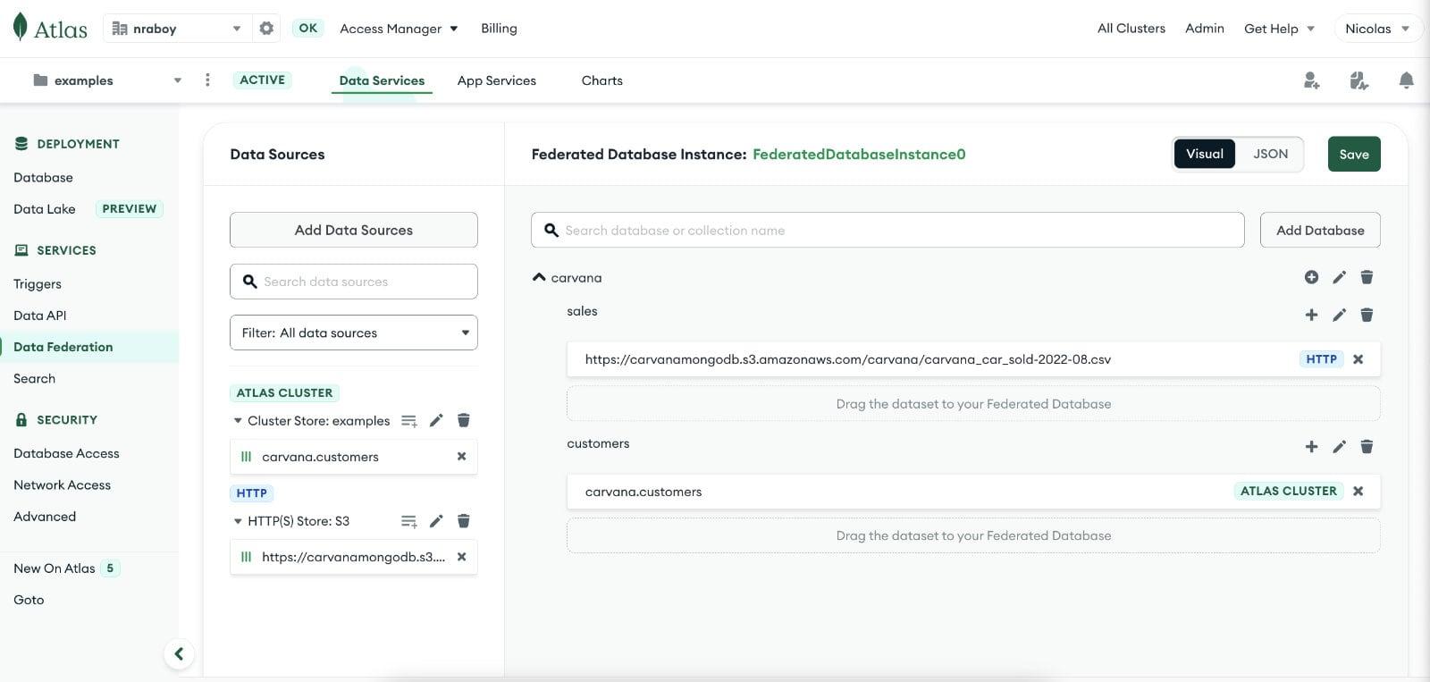
Task: Click invite user icon in project bar
Action: pos(1311,80)
